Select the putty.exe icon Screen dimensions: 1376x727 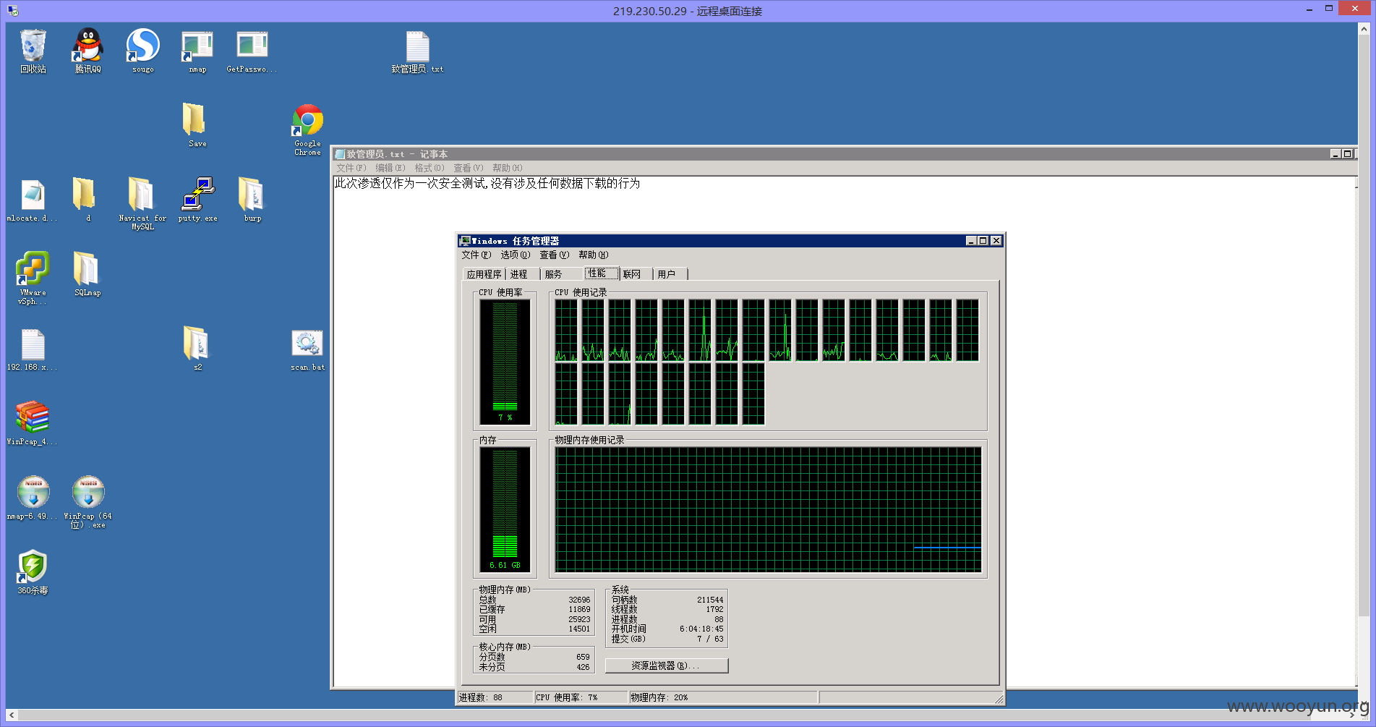point(197,200)
